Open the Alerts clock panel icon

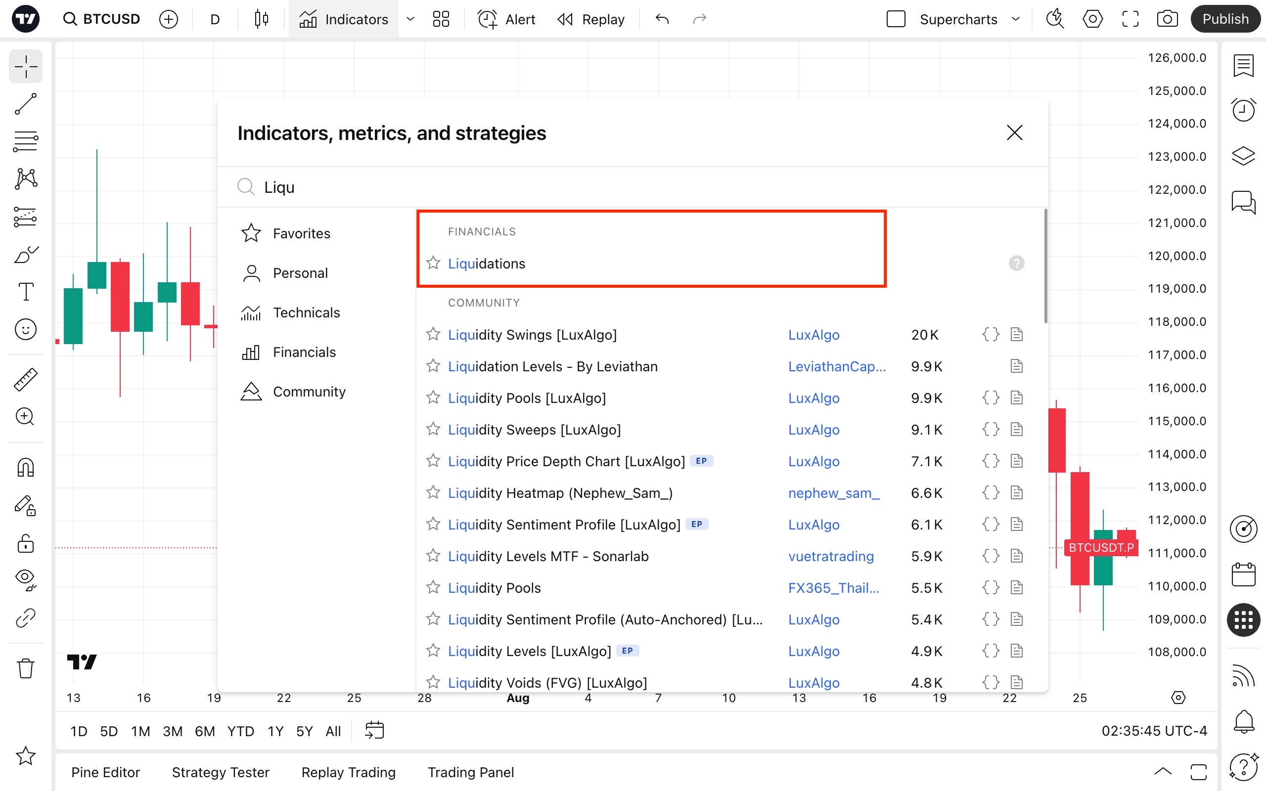pos(1243,110)
